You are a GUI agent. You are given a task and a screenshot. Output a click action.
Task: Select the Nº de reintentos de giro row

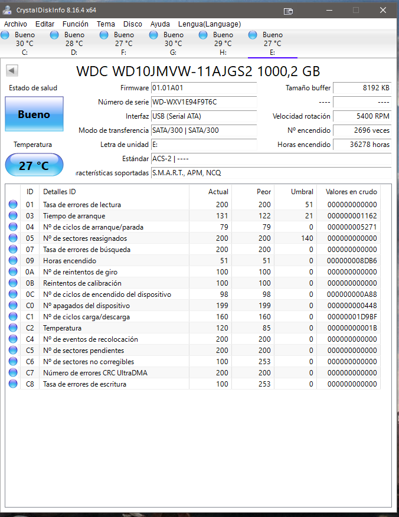[193, 271]
